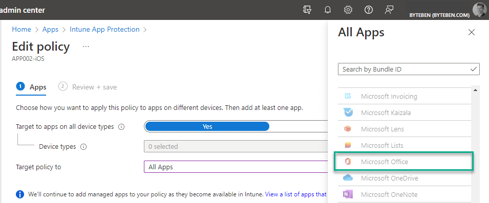489x203 pixels.
Task: Open the Device types dropdown
Action: point(236,146)
